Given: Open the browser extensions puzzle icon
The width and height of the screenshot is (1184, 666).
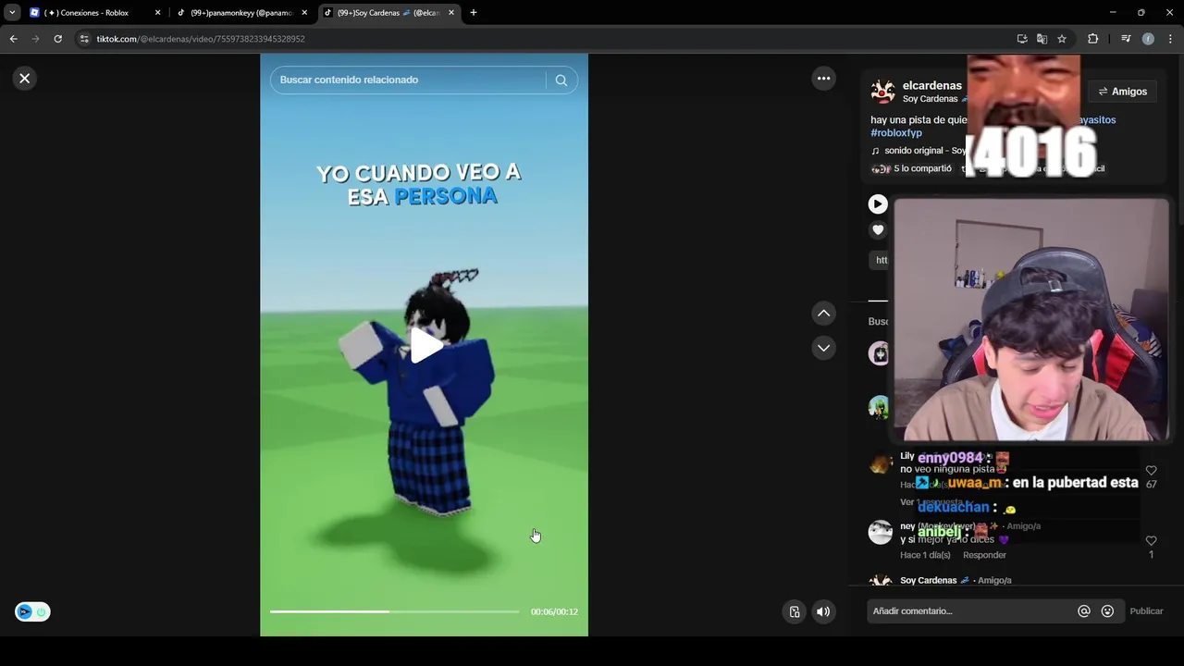Looking at the screenshot, I should point(1093,39).
